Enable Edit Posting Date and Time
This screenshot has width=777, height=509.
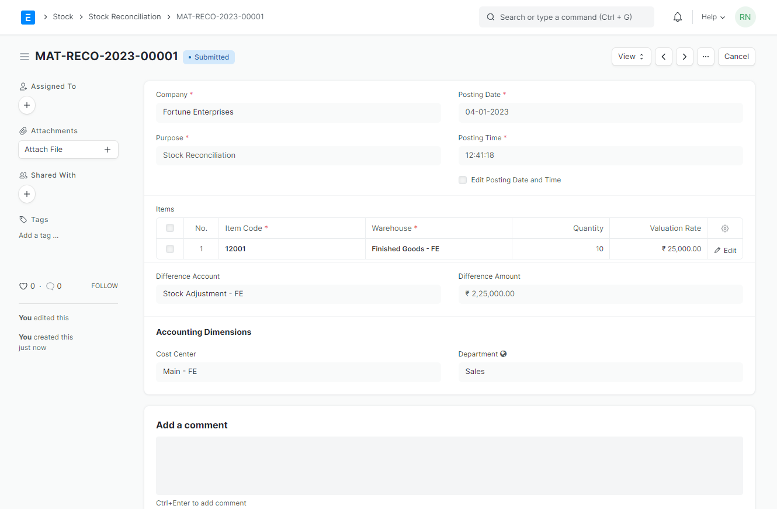click(463, 180)
